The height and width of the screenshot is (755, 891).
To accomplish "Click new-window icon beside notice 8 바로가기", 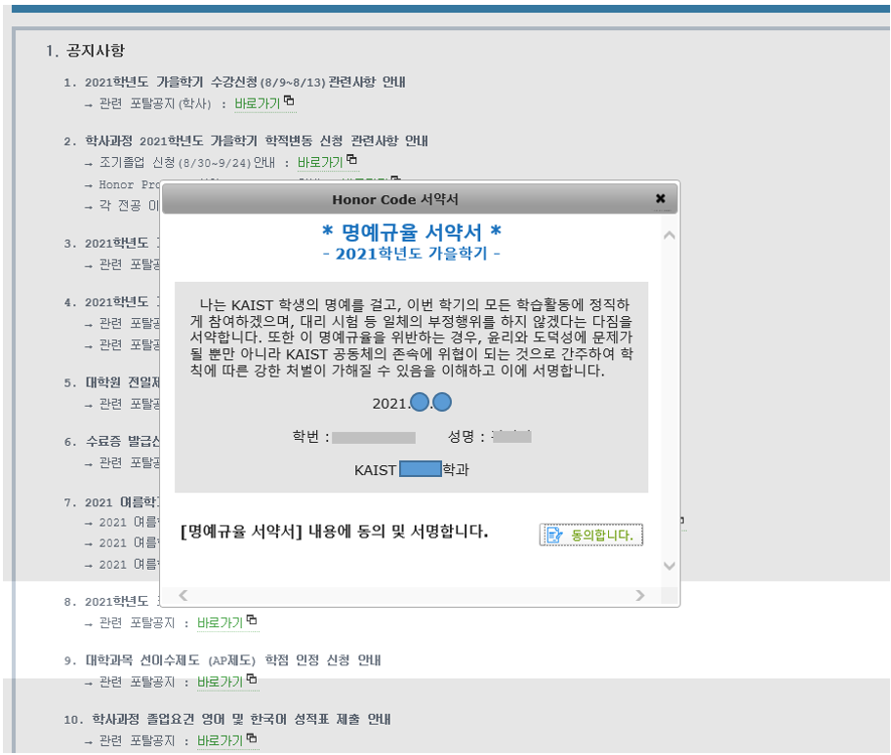I will [252, 619].
